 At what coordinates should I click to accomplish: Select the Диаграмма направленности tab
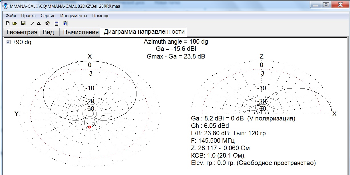point(144,32)
